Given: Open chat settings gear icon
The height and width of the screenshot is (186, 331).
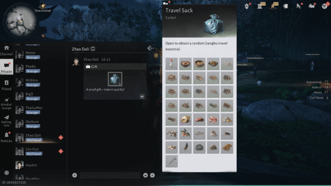Looking at the screenshot, I should coord(6,173).
